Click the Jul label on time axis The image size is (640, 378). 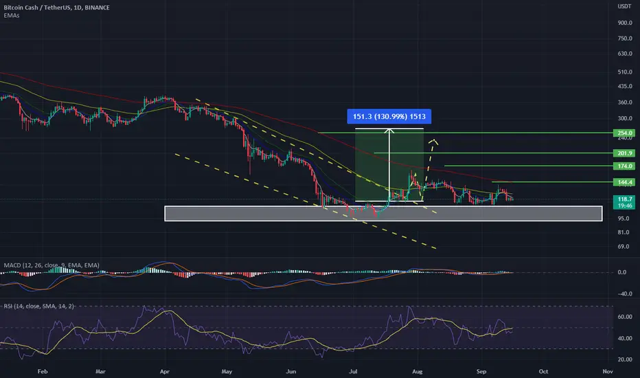tap(353, 371)
